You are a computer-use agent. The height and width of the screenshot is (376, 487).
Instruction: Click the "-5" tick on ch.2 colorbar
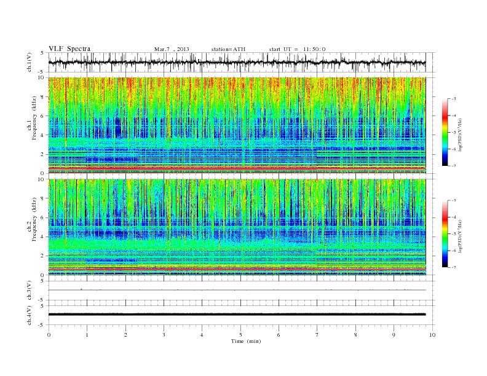(454, 234)
